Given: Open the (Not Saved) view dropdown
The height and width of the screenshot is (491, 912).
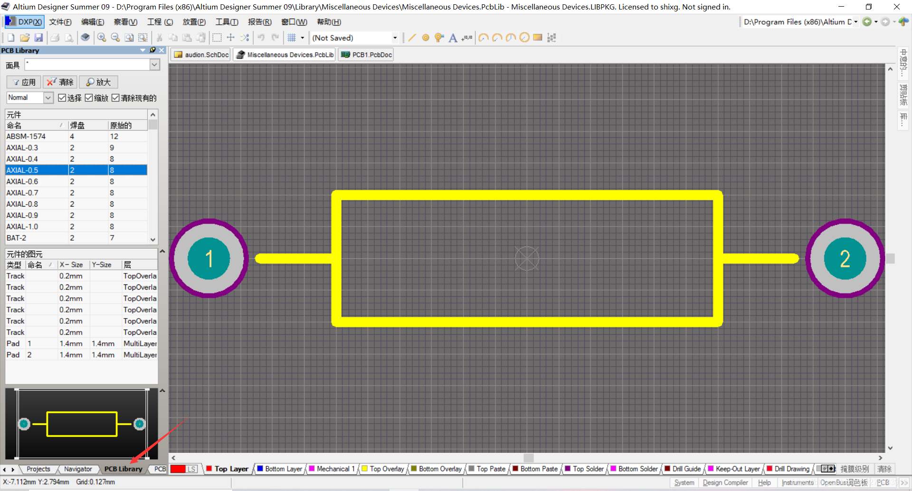Looking at the screenshot, I should [x=395, y=38].
